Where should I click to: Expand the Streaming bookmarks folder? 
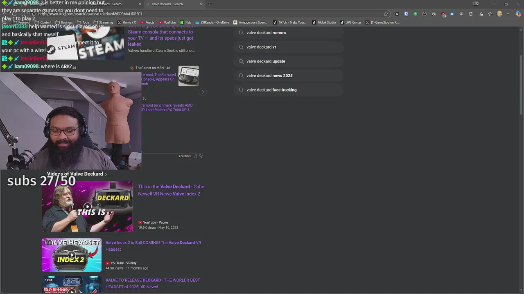103,22
